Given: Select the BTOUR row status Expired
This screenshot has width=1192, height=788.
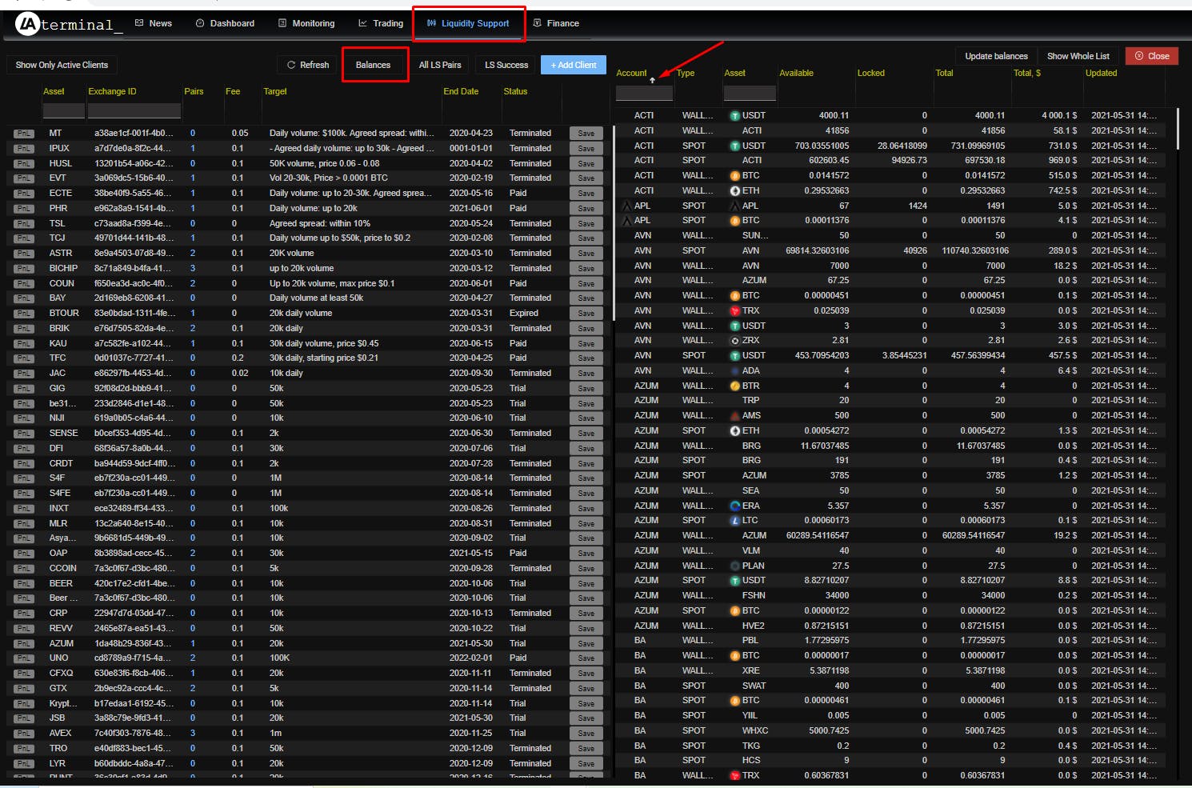Looking at the screenshot, I should pos(524,313).
